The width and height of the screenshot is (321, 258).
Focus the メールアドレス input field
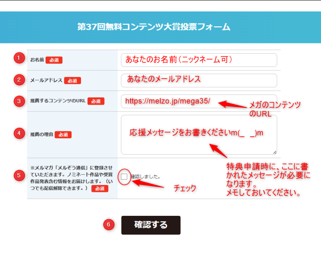tap(199, 80)
